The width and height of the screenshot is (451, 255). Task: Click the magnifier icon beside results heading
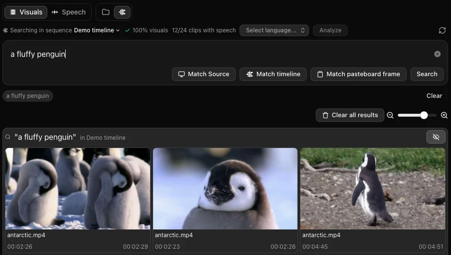point(8,137)
